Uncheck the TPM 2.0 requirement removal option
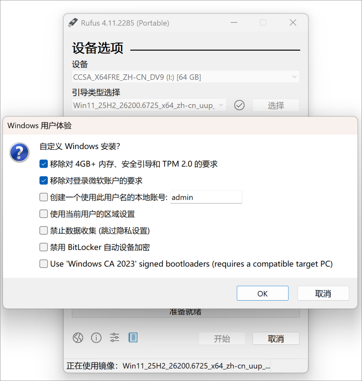 coord(44,164)
